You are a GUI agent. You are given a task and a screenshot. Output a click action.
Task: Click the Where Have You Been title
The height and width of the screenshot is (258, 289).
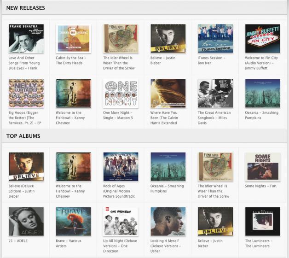(x=164, y=118)
